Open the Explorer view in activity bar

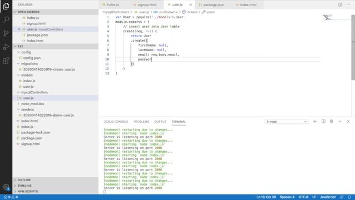point(6,6)
